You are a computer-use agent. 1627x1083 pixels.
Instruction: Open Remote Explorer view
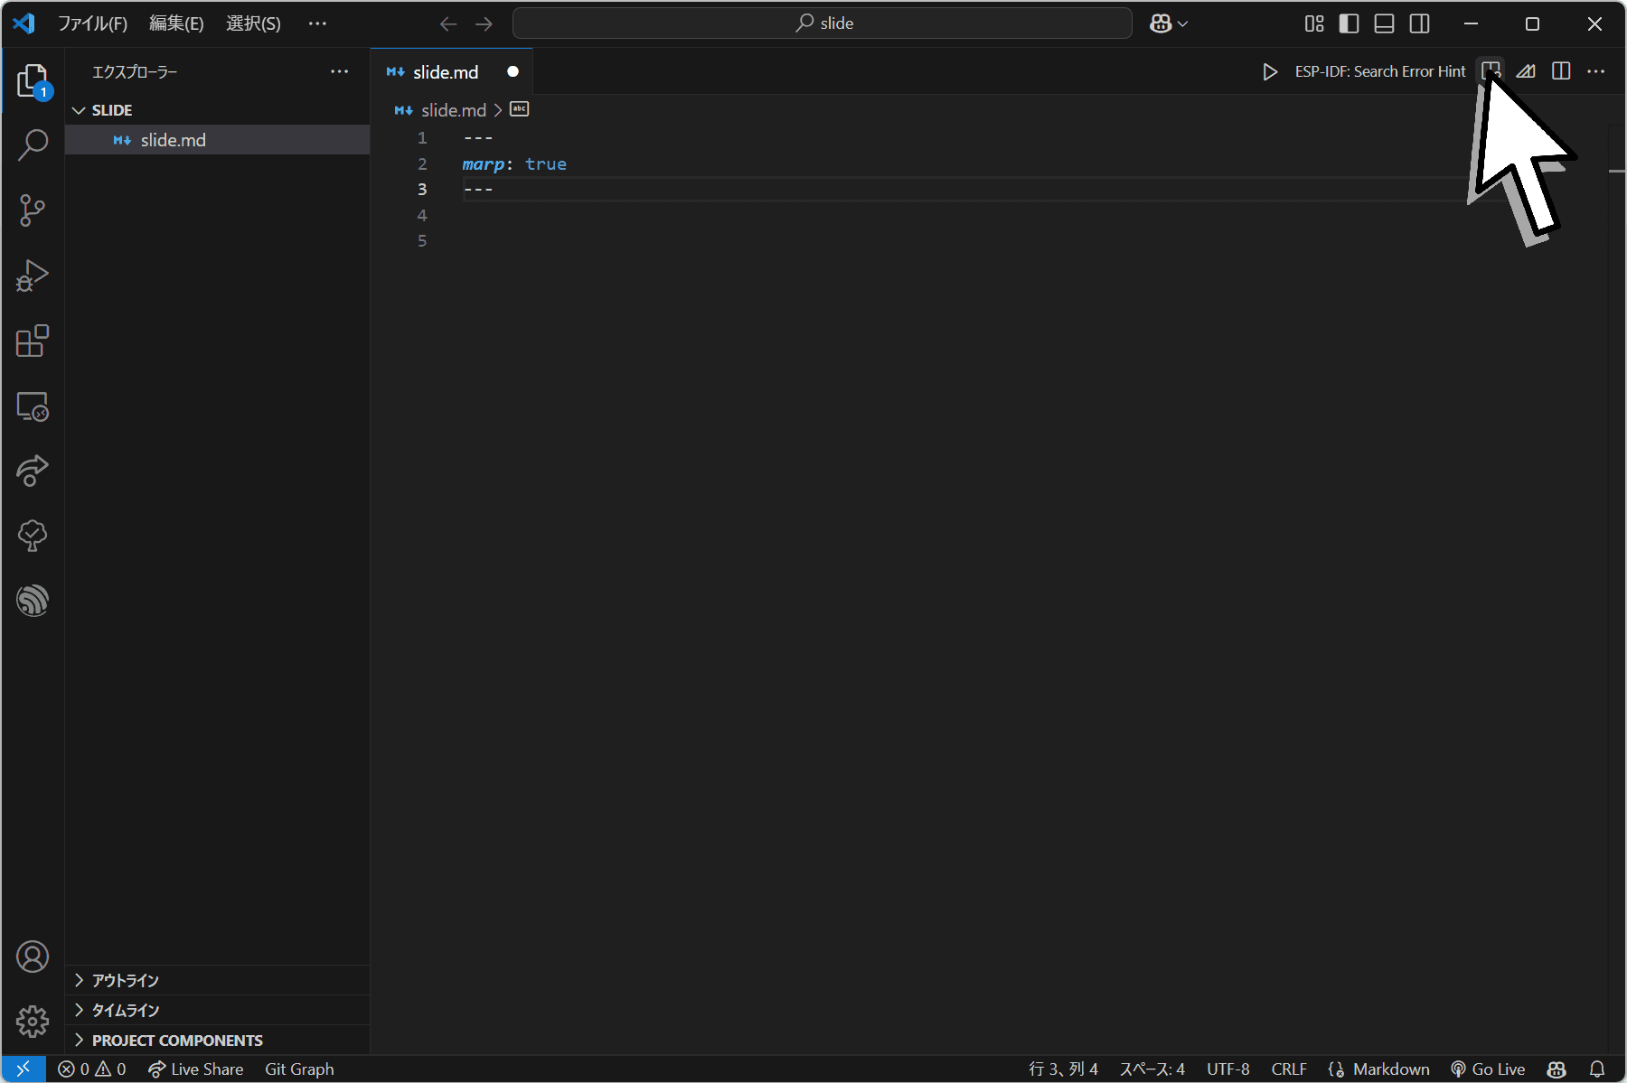click(x=33, y=406)
